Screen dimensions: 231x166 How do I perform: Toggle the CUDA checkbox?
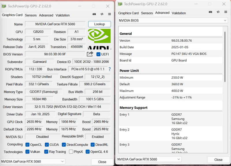coord(47,145)
